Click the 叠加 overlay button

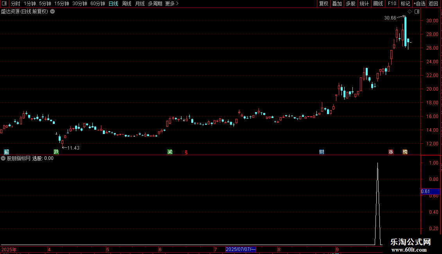(337, 4)
